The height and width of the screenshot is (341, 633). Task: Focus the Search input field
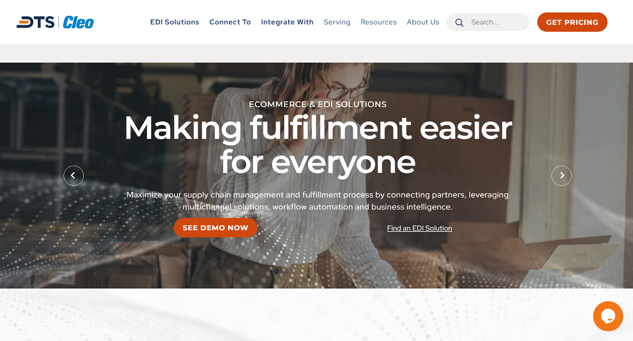(497, 22)
